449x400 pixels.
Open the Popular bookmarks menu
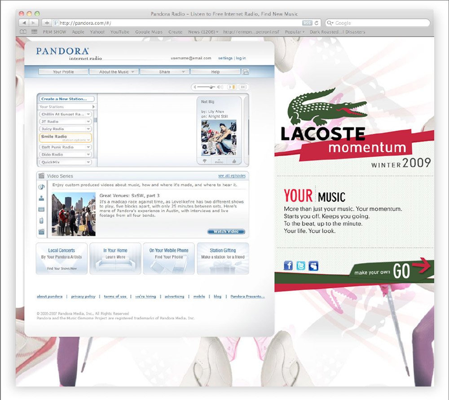[x=295, y=32]
